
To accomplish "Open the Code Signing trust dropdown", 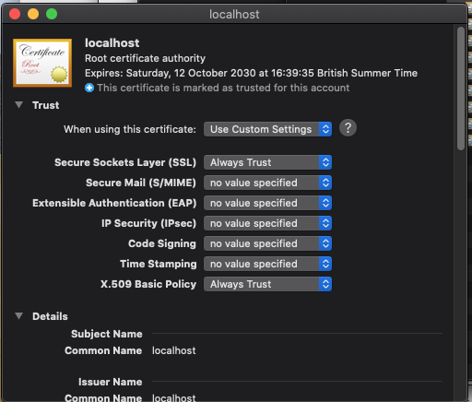I will click(x=267, y=243).
